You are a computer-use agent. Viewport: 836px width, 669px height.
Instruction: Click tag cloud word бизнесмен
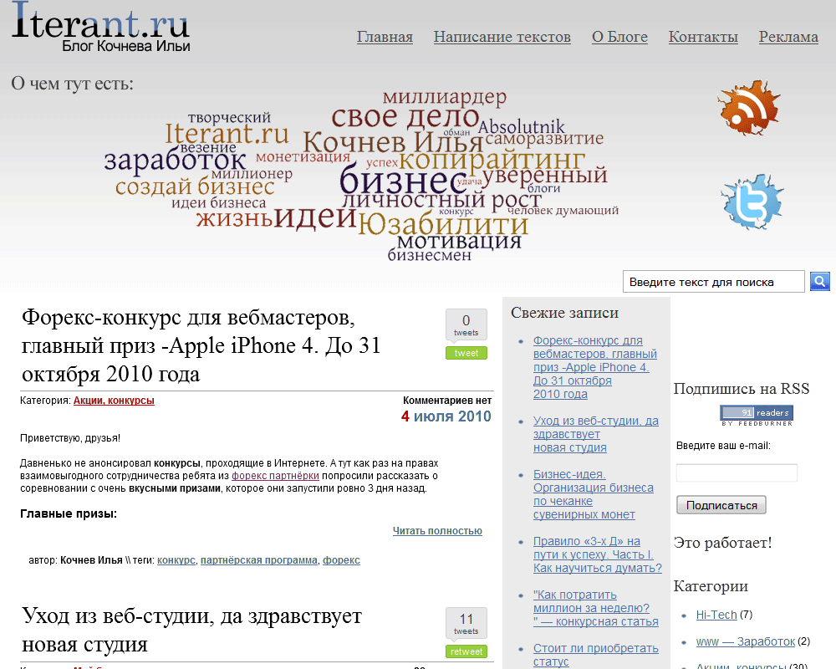(429, 256)
